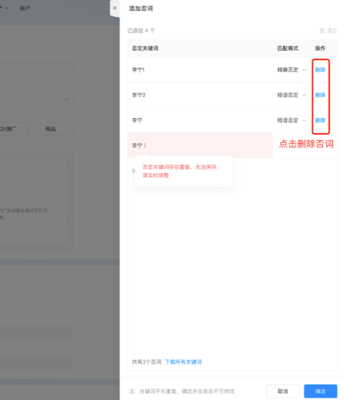Viewport: 343px width, 400px height.
Task: Delete the 李宁1 negative keyword
Action: point(320,70)
